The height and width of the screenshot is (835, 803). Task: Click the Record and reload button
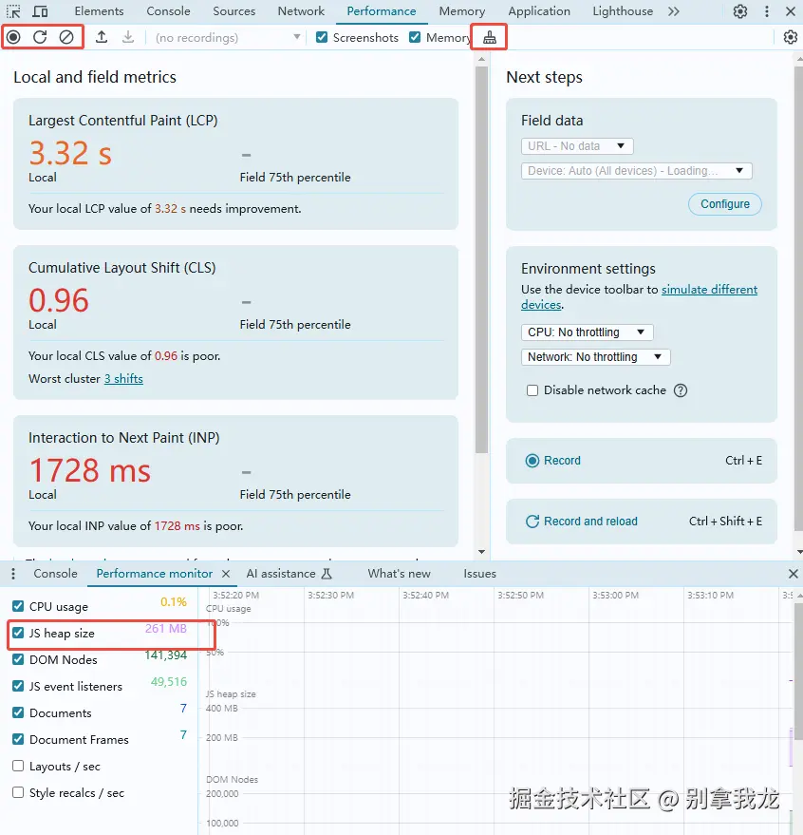click(642, 522)
